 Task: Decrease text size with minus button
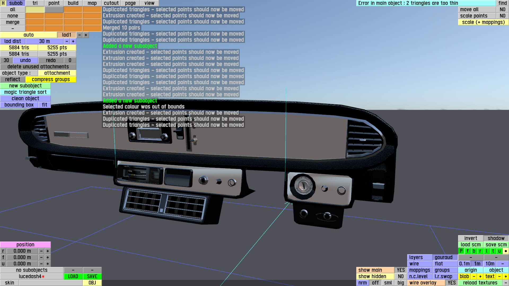pos(499,276)
